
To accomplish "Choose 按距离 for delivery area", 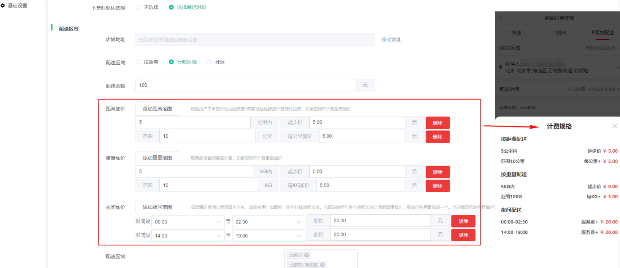I will click(138, 62).
